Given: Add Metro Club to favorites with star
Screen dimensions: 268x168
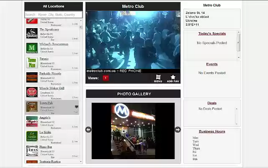Looking at the screenshot, I should pyautogui.click(x=173, y=78).
